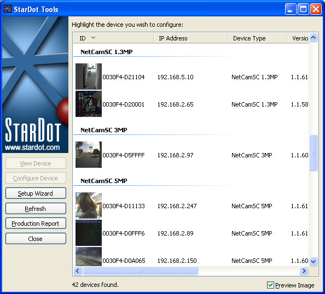Click the StarDot Tools title bar icon
Screen dimensions: 325x294
pyautogui.click(x=8, y=9)
